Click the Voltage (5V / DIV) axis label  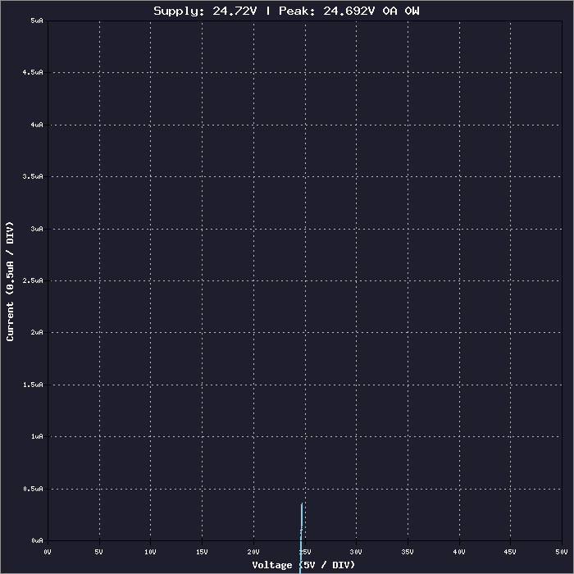[303, 565]
